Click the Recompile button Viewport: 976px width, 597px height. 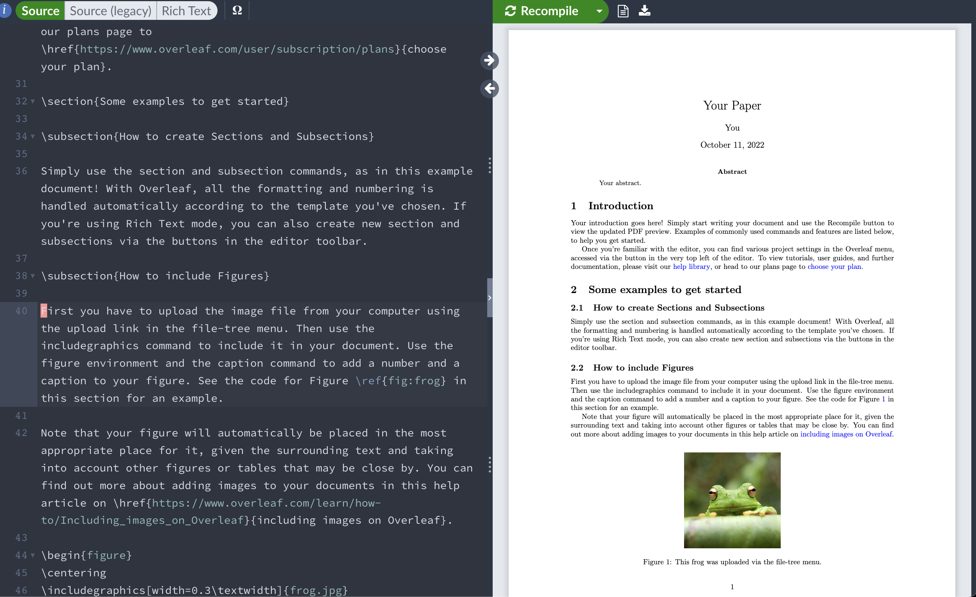click(541, 11)
